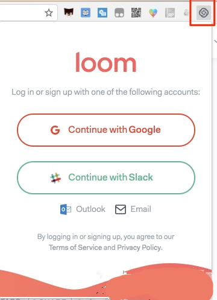Toggle the Loom extension icon in the toolbar
The width and height of the screenshot is (217, 300).
click(204, 13)
